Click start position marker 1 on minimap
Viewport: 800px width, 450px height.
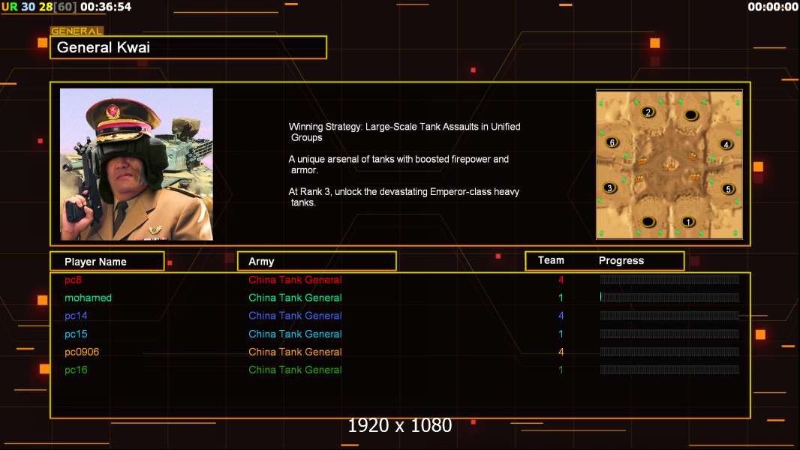[687, 222]
